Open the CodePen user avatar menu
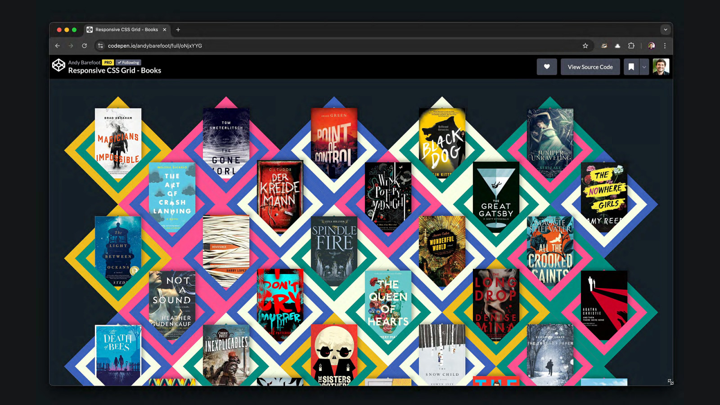Screen dimensions: 720x405 coord(661,67)
